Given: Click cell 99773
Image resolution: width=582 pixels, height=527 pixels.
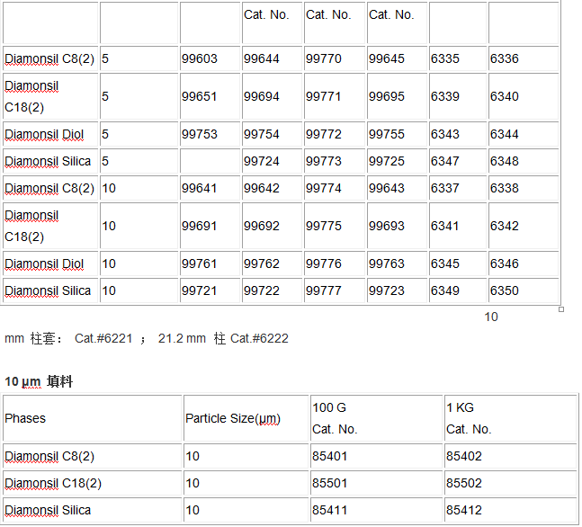Looking at the screenshot, I should tap(335, 161).
